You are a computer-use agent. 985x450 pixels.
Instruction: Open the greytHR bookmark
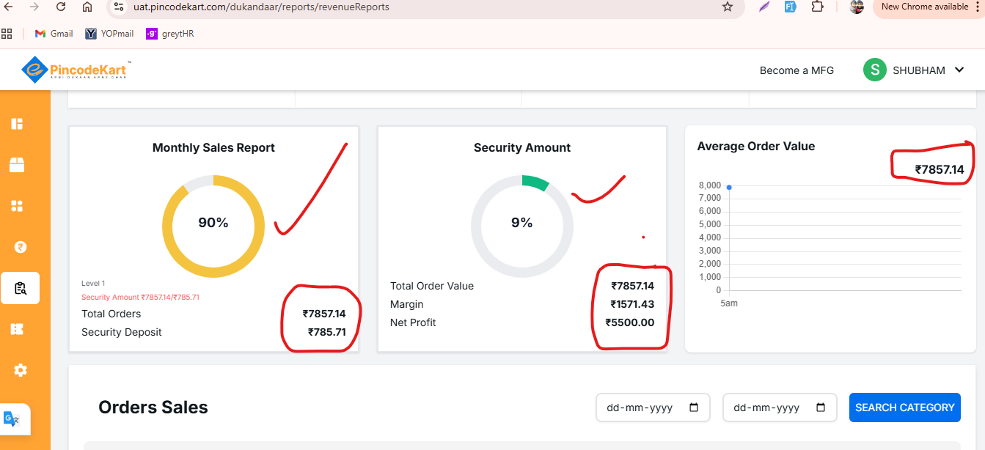coord(170,34)
